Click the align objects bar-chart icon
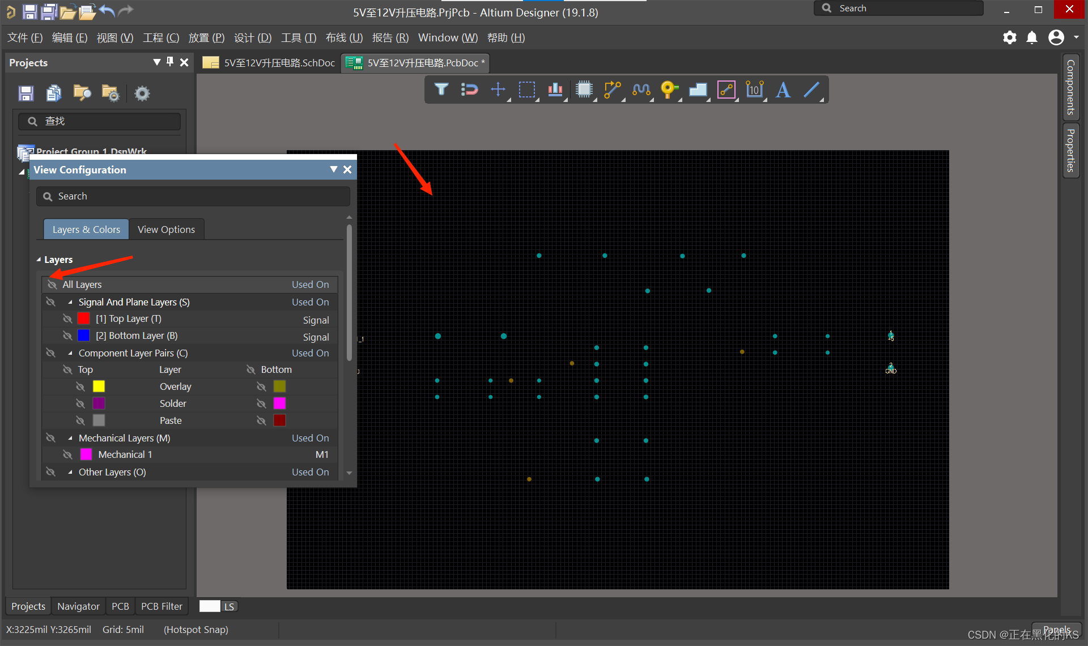 pyautogui.click(x=555, y=90)
